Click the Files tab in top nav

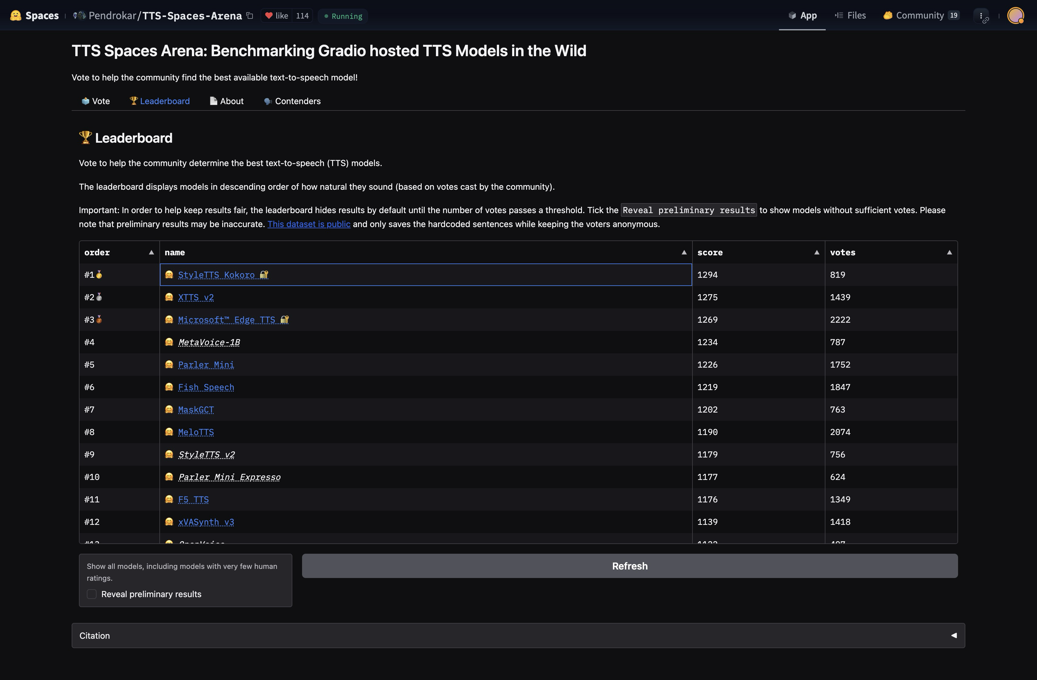pyautogui.click(x=856, y=15)
